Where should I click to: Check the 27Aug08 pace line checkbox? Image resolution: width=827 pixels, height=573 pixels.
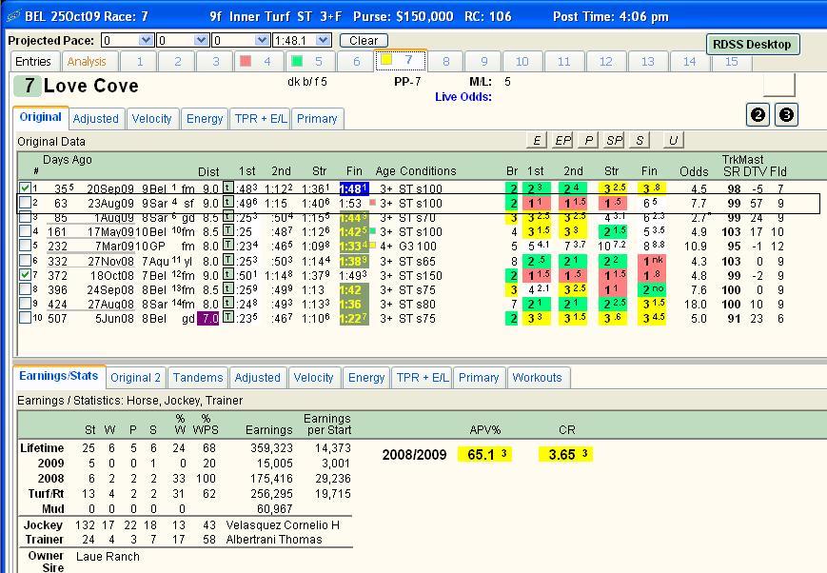pyautogui.click(x=25, y=304)
